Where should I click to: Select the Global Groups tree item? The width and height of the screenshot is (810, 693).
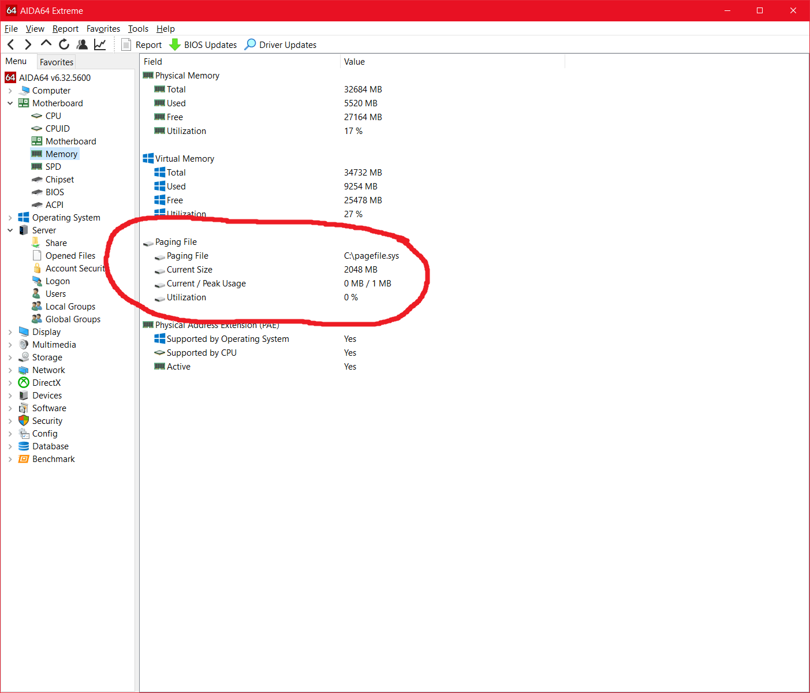pos(73,319)
